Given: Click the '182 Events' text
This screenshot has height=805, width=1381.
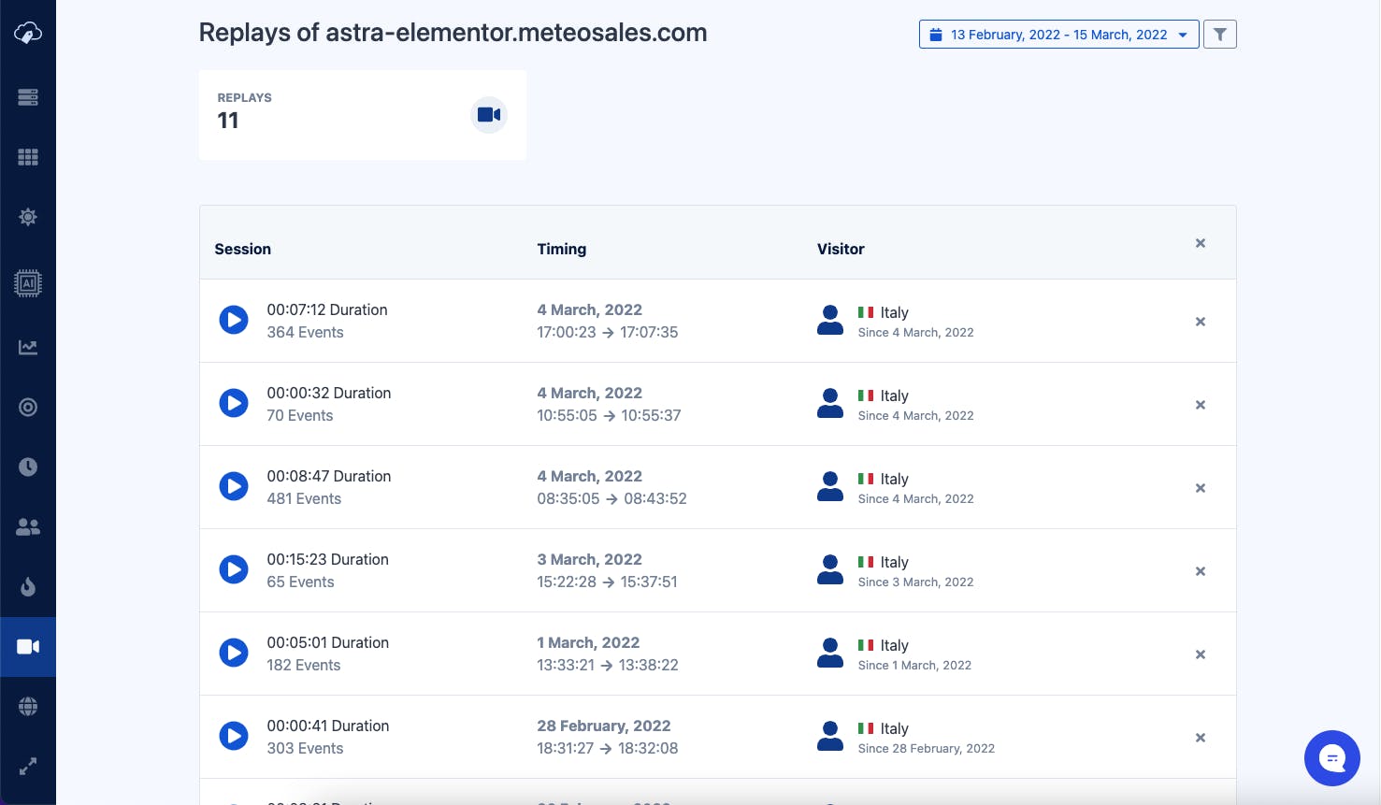Looking at the screenshot, I should click(x=304, y=665).
